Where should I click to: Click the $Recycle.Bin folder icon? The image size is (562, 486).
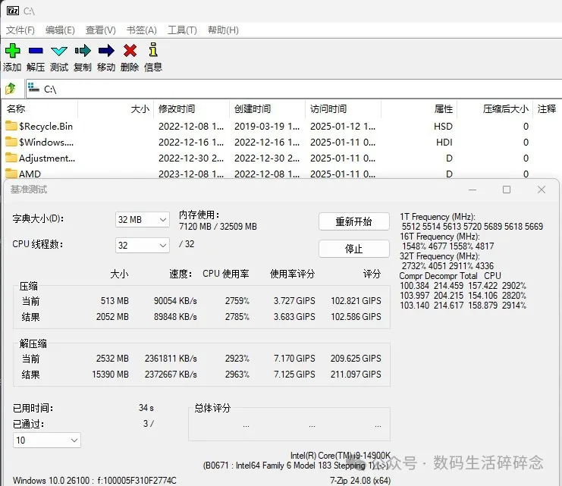click(11, 126)
